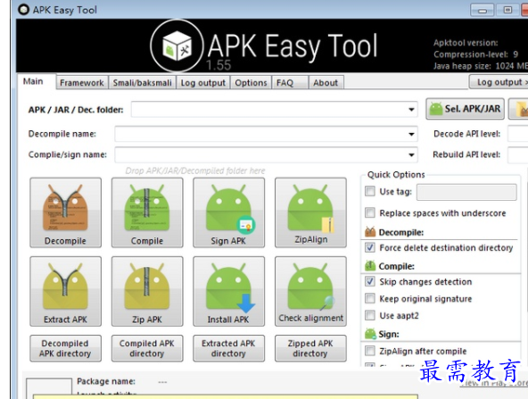The width and height of the screenshot is (528, 399).
Task: Click Drop APK/JAR/Decompiled folder here hint
Action: 195,170
